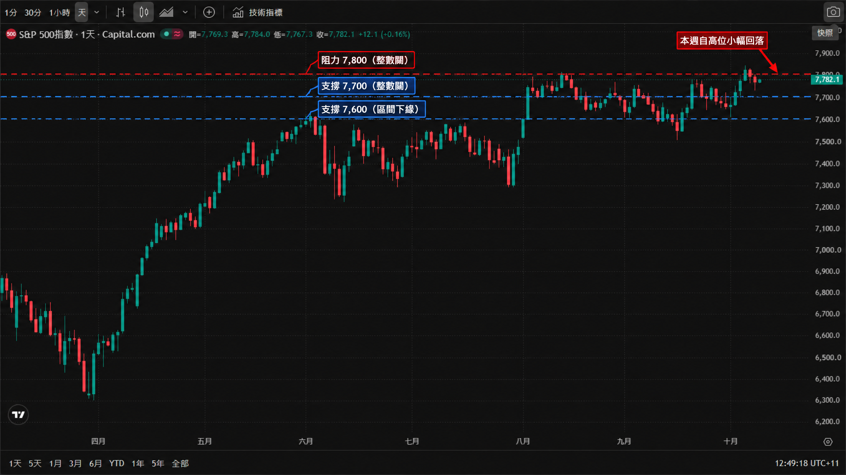Click the 12:49:18 UTC+11 timezone clock

(x=807, y=463)
